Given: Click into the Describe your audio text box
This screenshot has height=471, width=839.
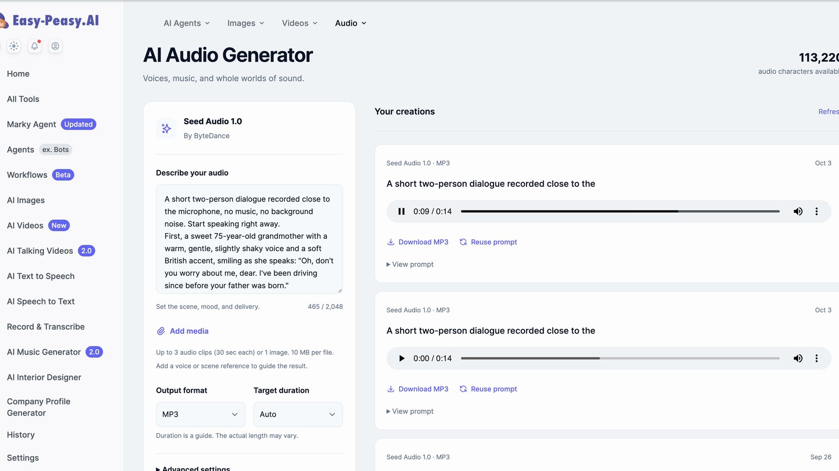Looking at the screenshot, I should coord(249,239).
